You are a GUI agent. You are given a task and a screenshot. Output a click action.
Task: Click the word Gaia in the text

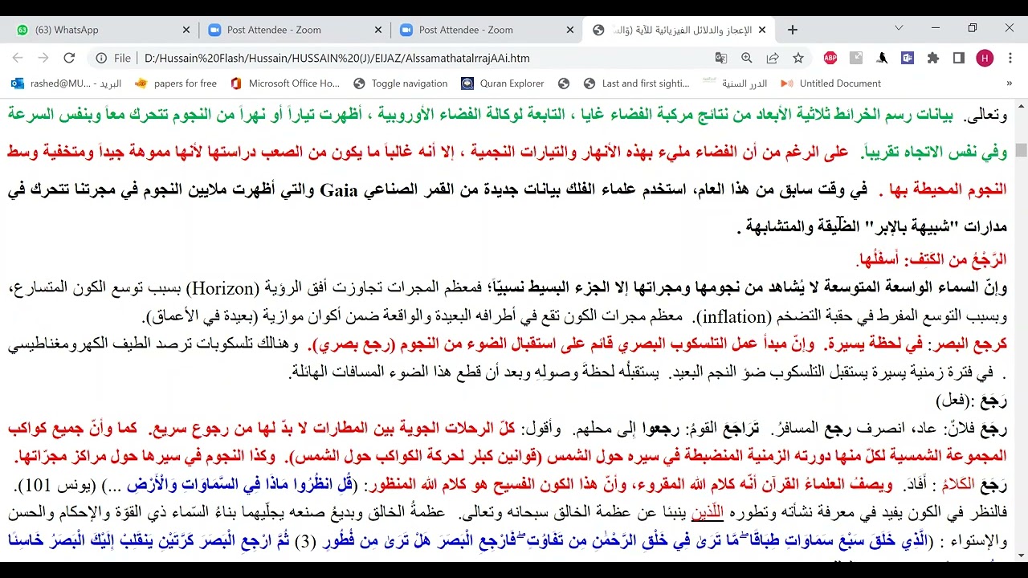coord(338,190)
